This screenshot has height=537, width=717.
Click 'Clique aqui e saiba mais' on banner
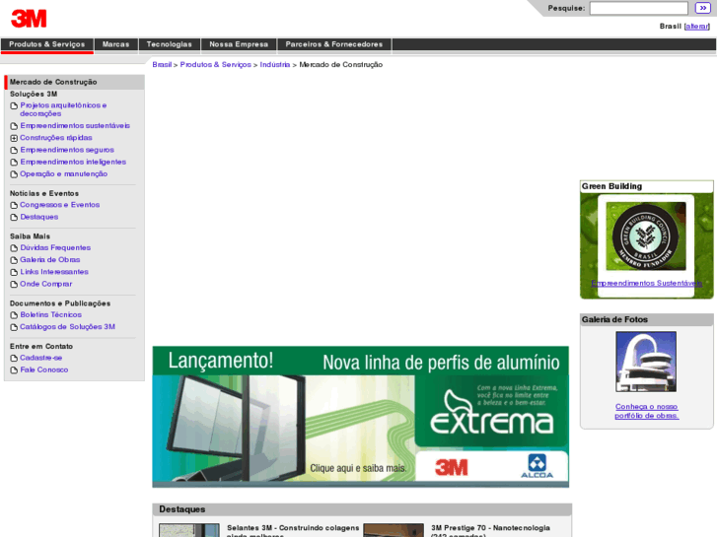(358, 468)
